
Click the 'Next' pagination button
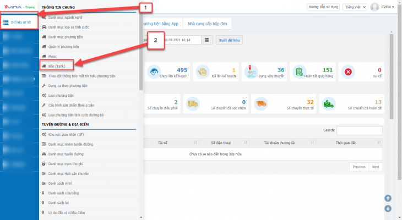click(x=375, y=167)
